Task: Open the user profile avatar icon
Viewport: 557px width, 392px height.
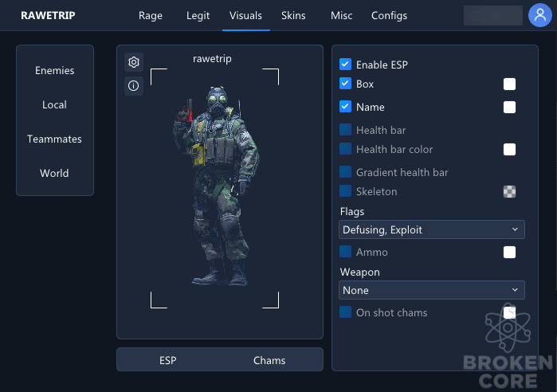Action: coord(539,15)
